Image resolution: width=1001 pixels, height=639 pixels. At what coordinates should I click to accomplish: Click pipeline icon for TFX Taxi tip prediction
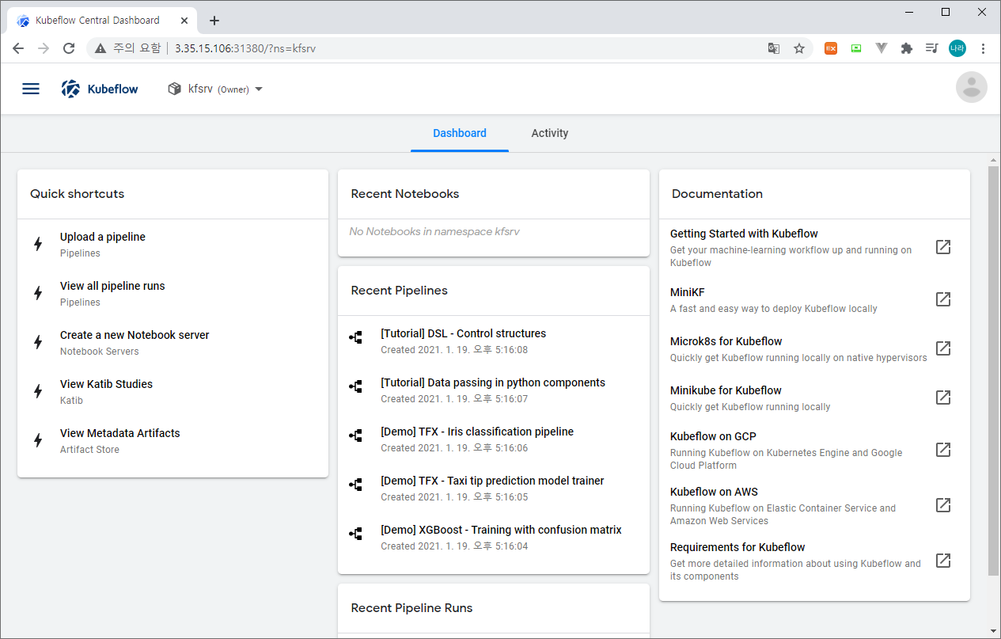356,485
